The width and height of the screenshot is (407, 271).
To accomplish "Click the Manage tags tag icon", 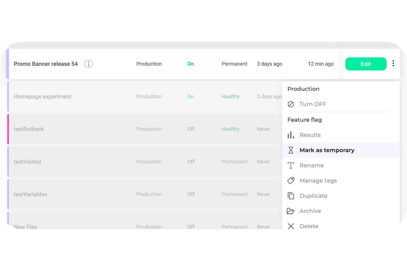I will (291, 180).
